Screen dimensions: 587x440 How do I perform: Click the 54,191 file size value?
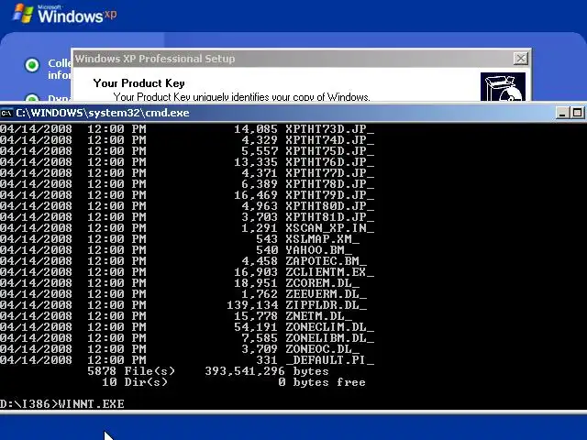(256, 327)
